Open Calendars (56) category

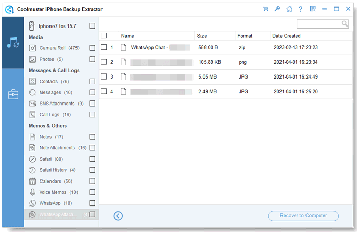tap(56, 181)
